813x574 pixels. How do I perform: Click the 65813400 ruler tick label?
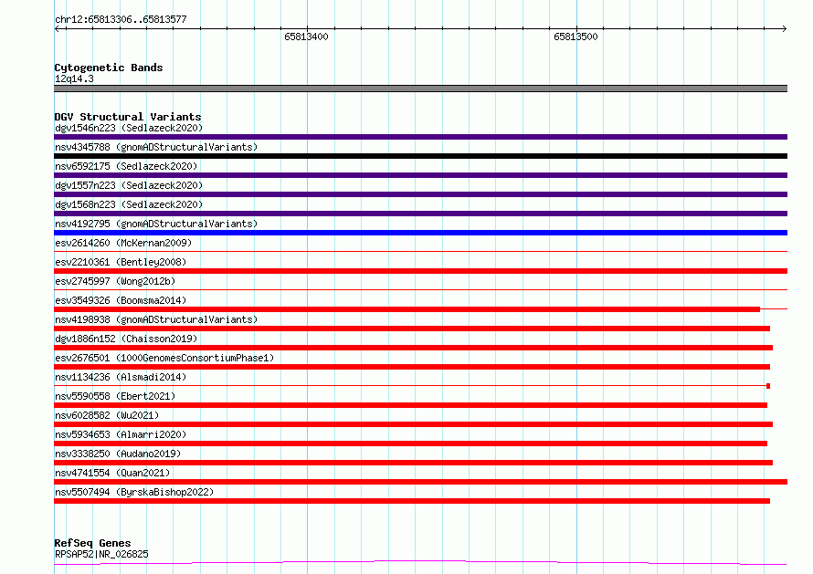[x=306, y=37]
